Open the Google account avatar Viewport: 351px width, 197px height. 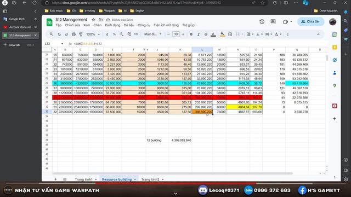[333, 22]
